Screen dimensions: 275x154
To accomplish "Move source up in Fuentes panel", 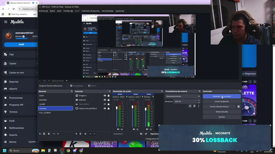I will point(90,134).
